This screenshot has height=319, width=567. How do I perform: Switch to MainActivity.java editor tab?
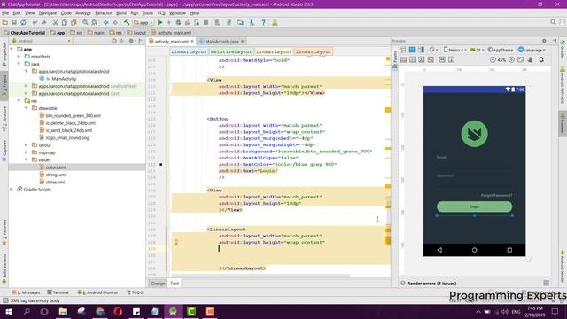221,42
